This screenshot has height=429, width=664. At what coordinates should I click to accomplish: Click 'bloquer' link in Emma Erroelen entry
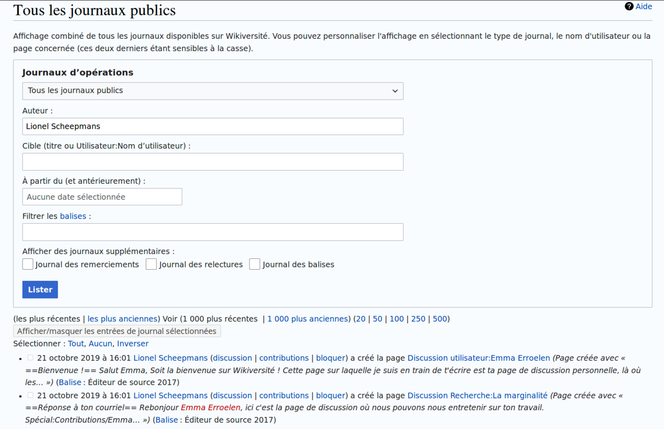(330, 358)
